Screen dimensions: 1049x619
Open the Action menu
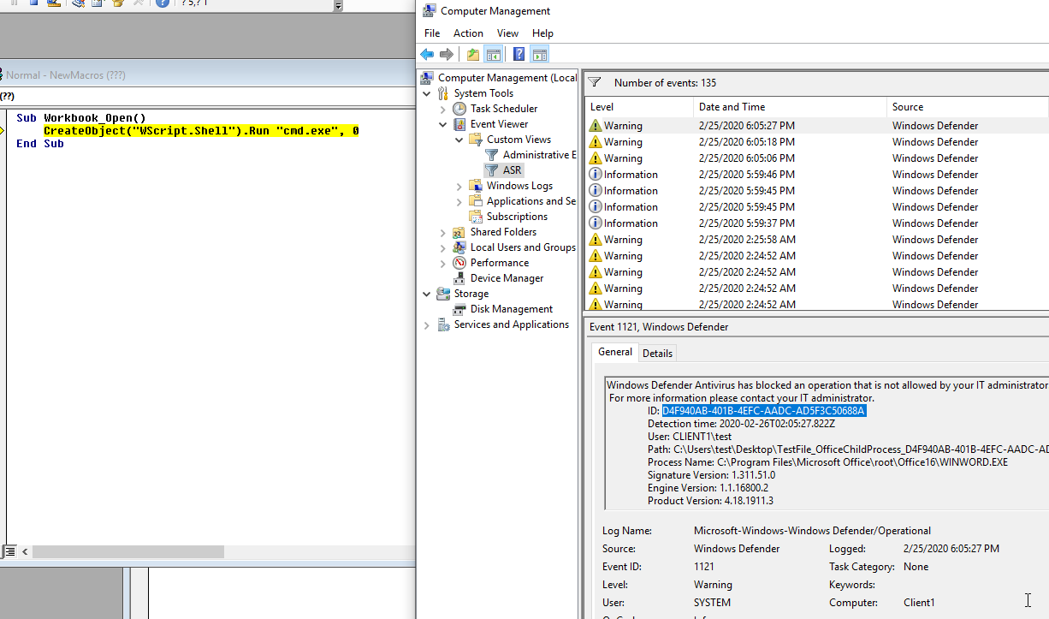[x=468, y=33]
